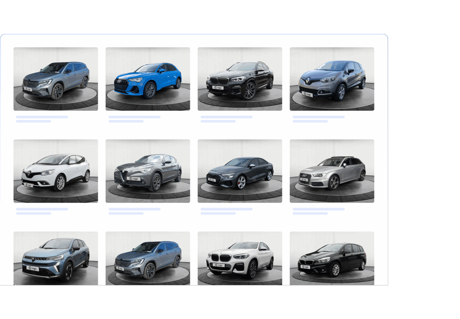Image resolution: width=460 pixels, height=319 pixels.
Task: Open the grey Renault Captur with chrome trim
Action: pyautogui.click(x=332, y=79)
